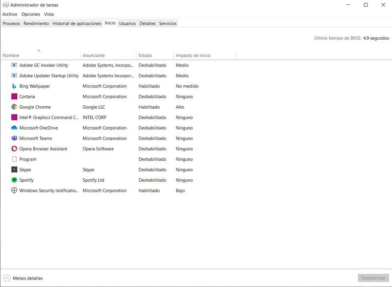The image size is (392, 287).
Task: Click Intel Graphics Command name text
Action: pos(49,118)
